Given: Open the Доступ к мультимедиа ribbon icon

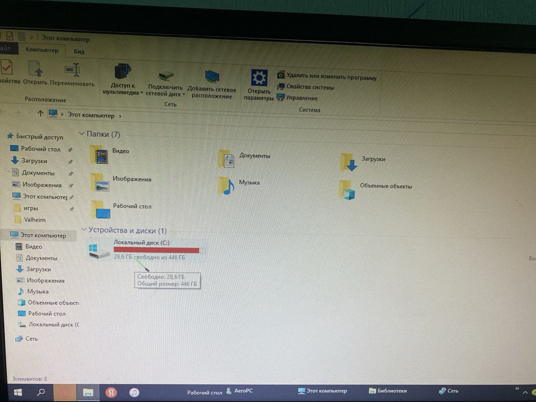Looking at the screenshot, I should [122, 71].
